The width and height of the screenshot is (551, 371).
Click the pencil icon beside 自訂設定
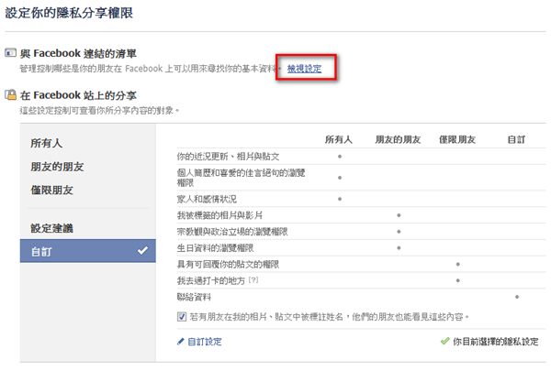coord(181,341)
